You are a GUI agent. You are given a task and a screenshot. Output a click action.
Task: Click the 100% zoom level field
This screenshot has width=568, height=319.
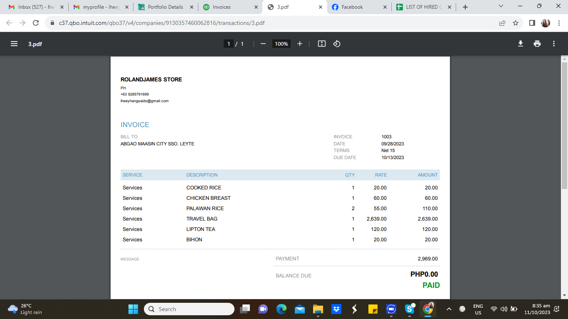click(x=282, y=44)
